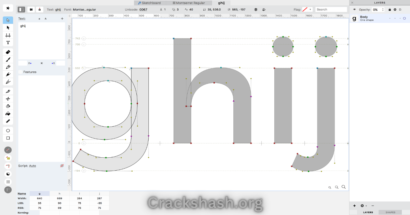Open the Font Montserrat selector
The image size is (410, 215).
click(84, 10)
